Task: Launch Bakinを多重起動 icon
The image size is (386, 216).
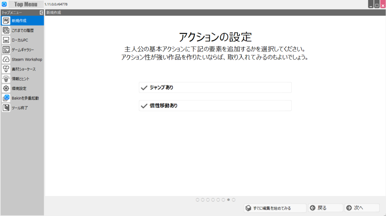Action: pos(6,98)
